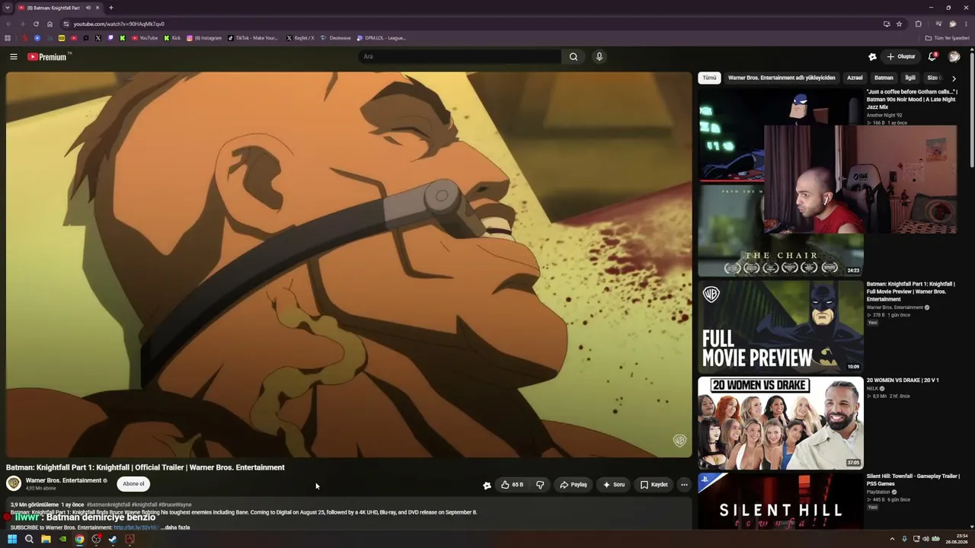
Task: Click the Chrome taskbar icon
Action: [x=79, y=540]
